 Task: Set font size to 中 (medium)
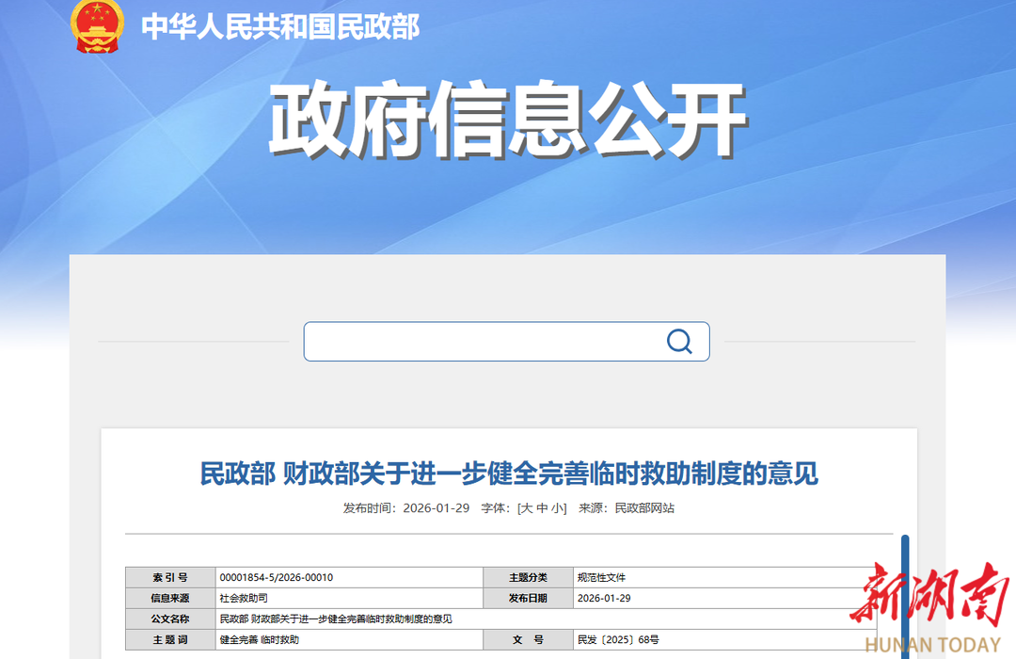[x=543, y=508]
